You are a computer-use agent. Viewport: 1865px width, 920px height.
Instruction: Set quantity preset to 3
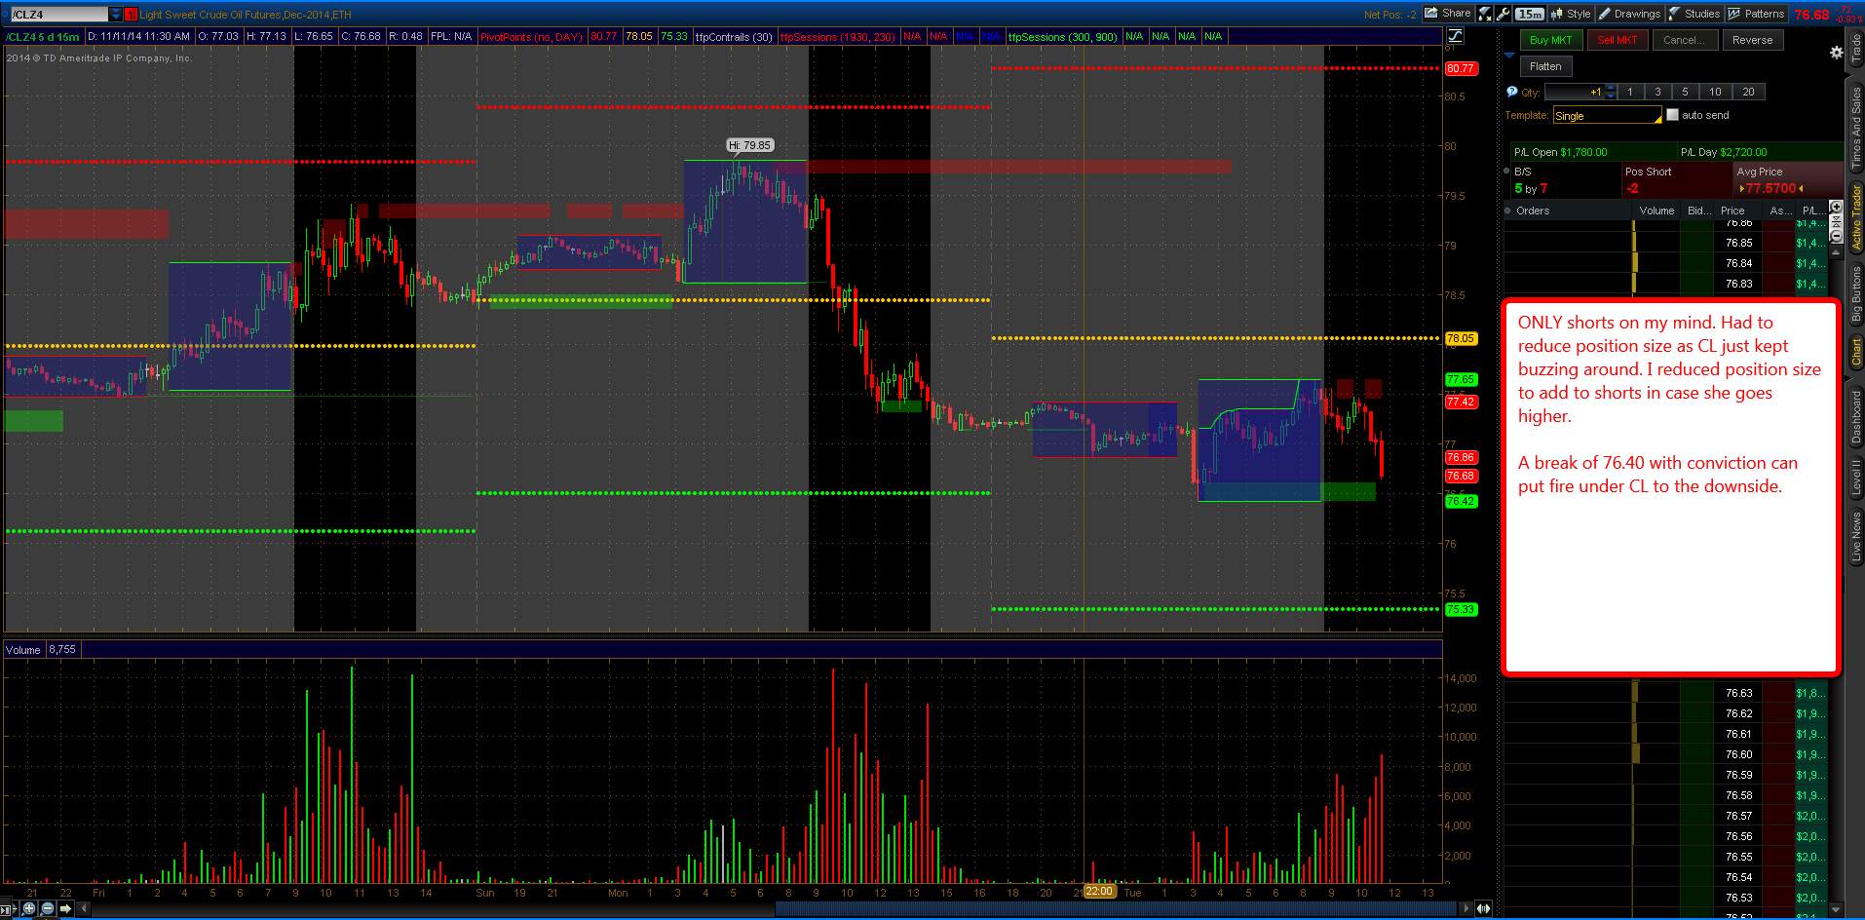pyautogui.click(x=1657, y=92)
